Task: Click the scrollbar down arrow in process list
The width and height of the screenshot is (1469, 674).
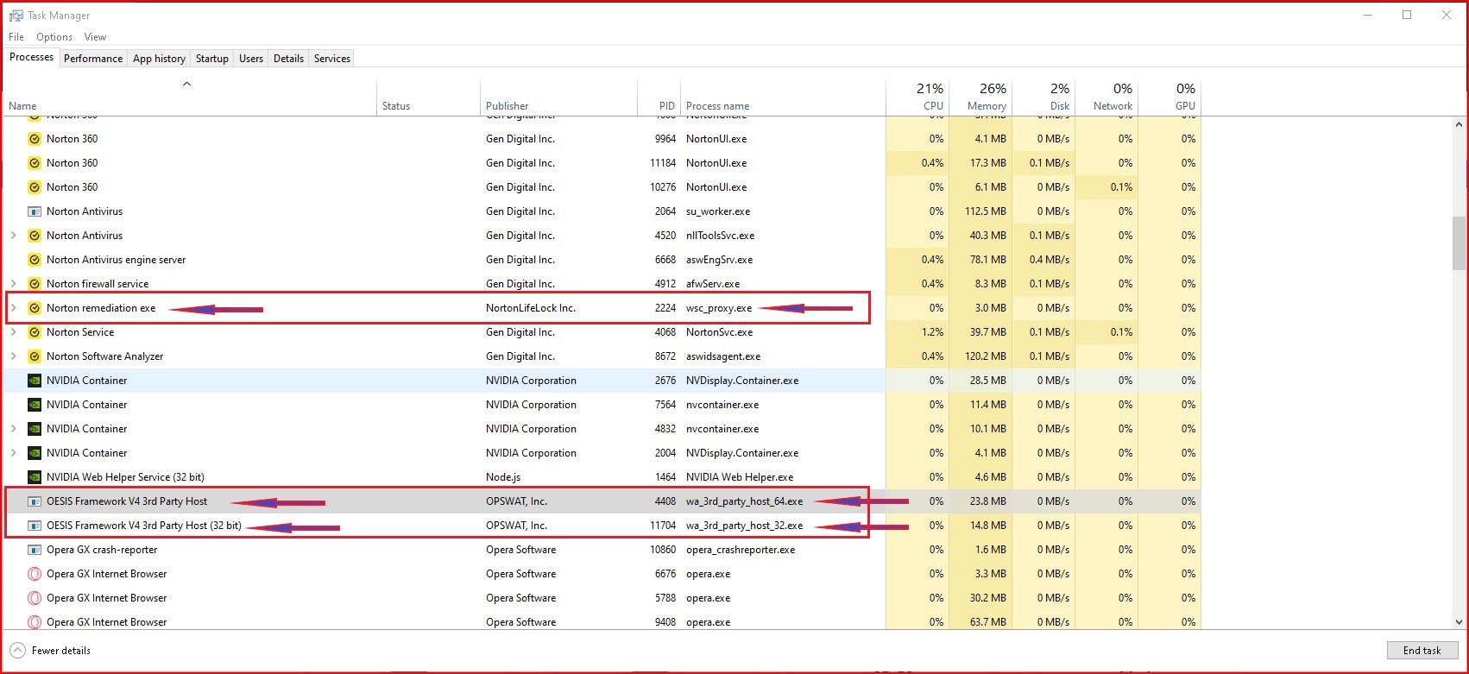Action: [x=1458, y=621]
